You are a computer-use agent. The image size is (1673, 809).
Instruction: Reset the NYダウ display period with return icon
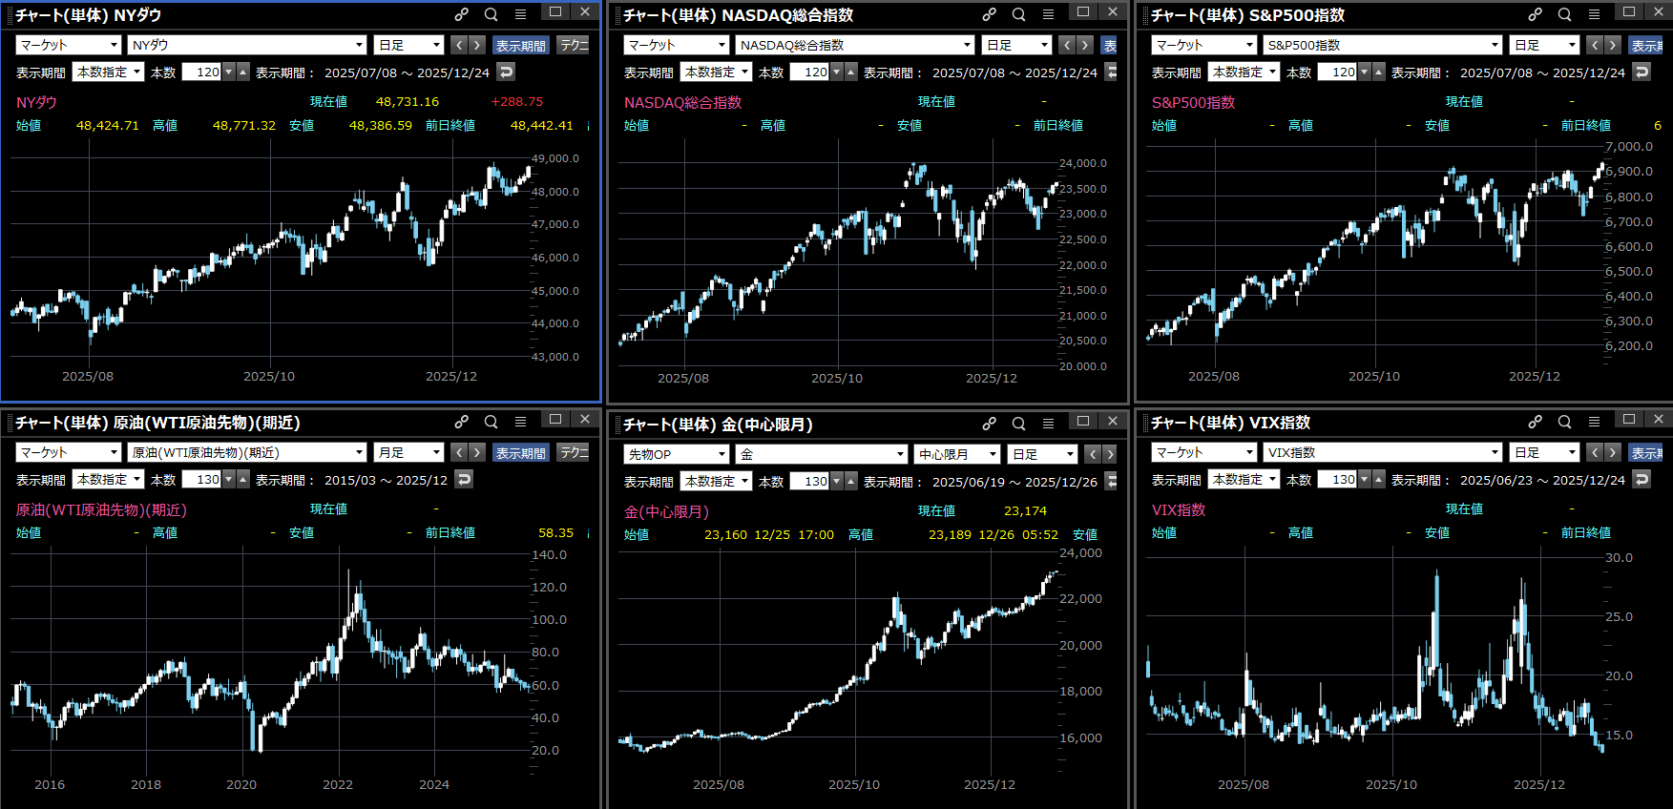pyautogui.click(x=506, y=72)
